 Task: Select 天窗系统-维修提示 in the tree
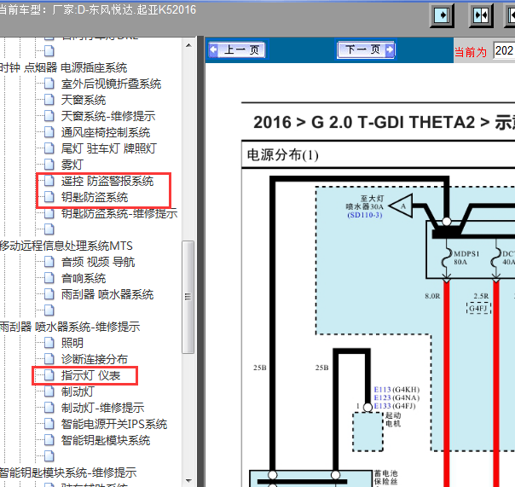pos(108,116)
